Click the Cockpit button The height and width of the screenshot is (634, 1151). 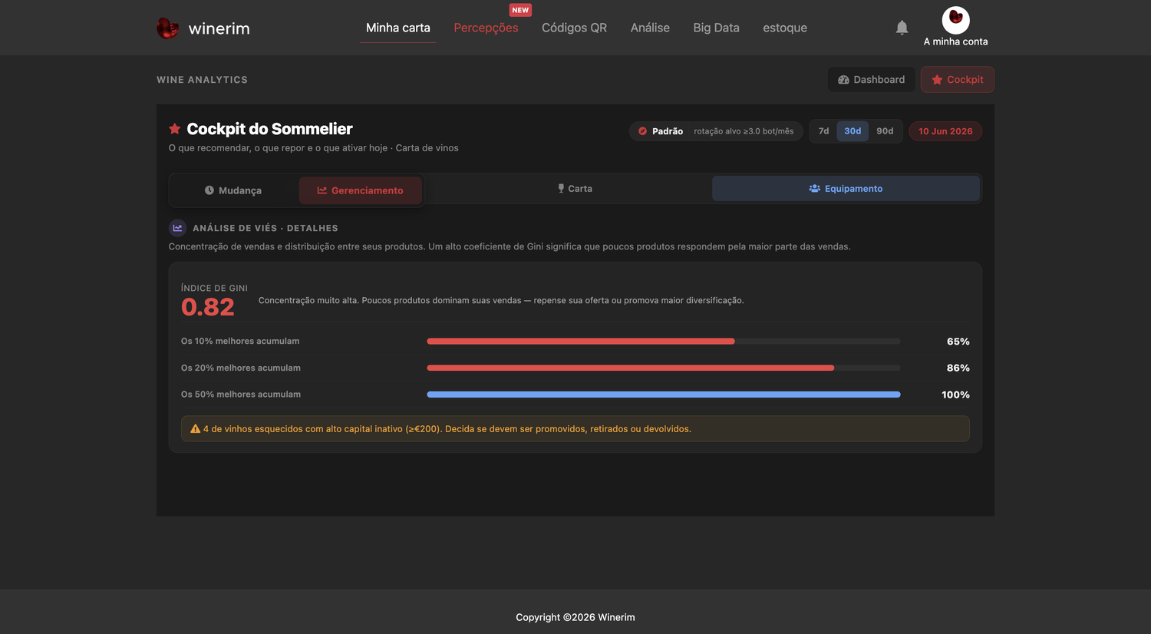pos(957,80)
